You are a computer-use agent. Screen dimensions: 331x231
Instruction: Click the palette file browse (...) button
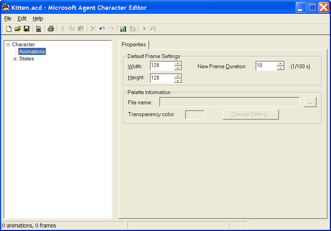(x=310, y=102)
